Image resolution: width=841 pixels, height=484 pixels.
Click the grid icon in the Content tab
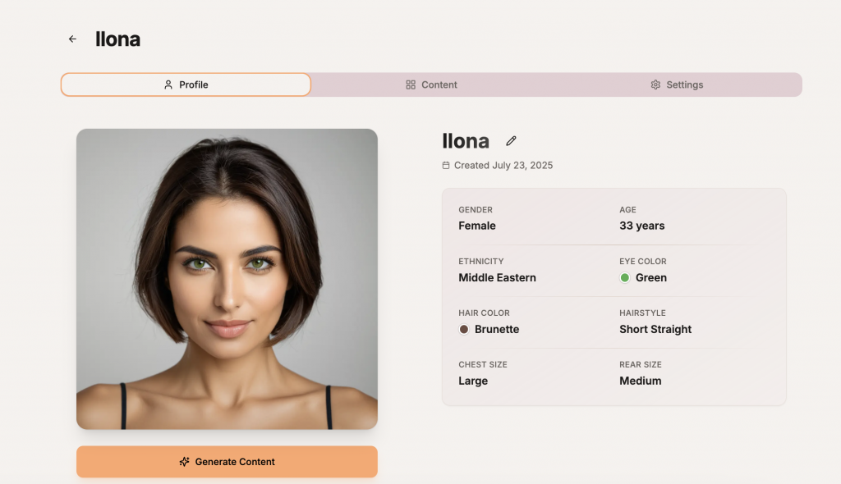click(x=411, y=84)
